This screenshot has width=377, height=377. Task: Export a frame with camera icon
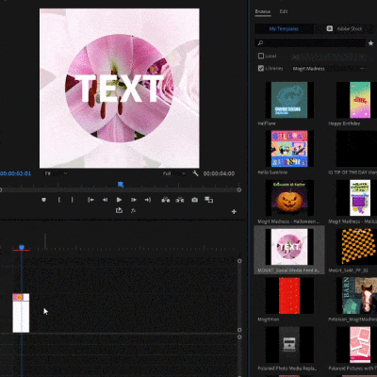195,200
